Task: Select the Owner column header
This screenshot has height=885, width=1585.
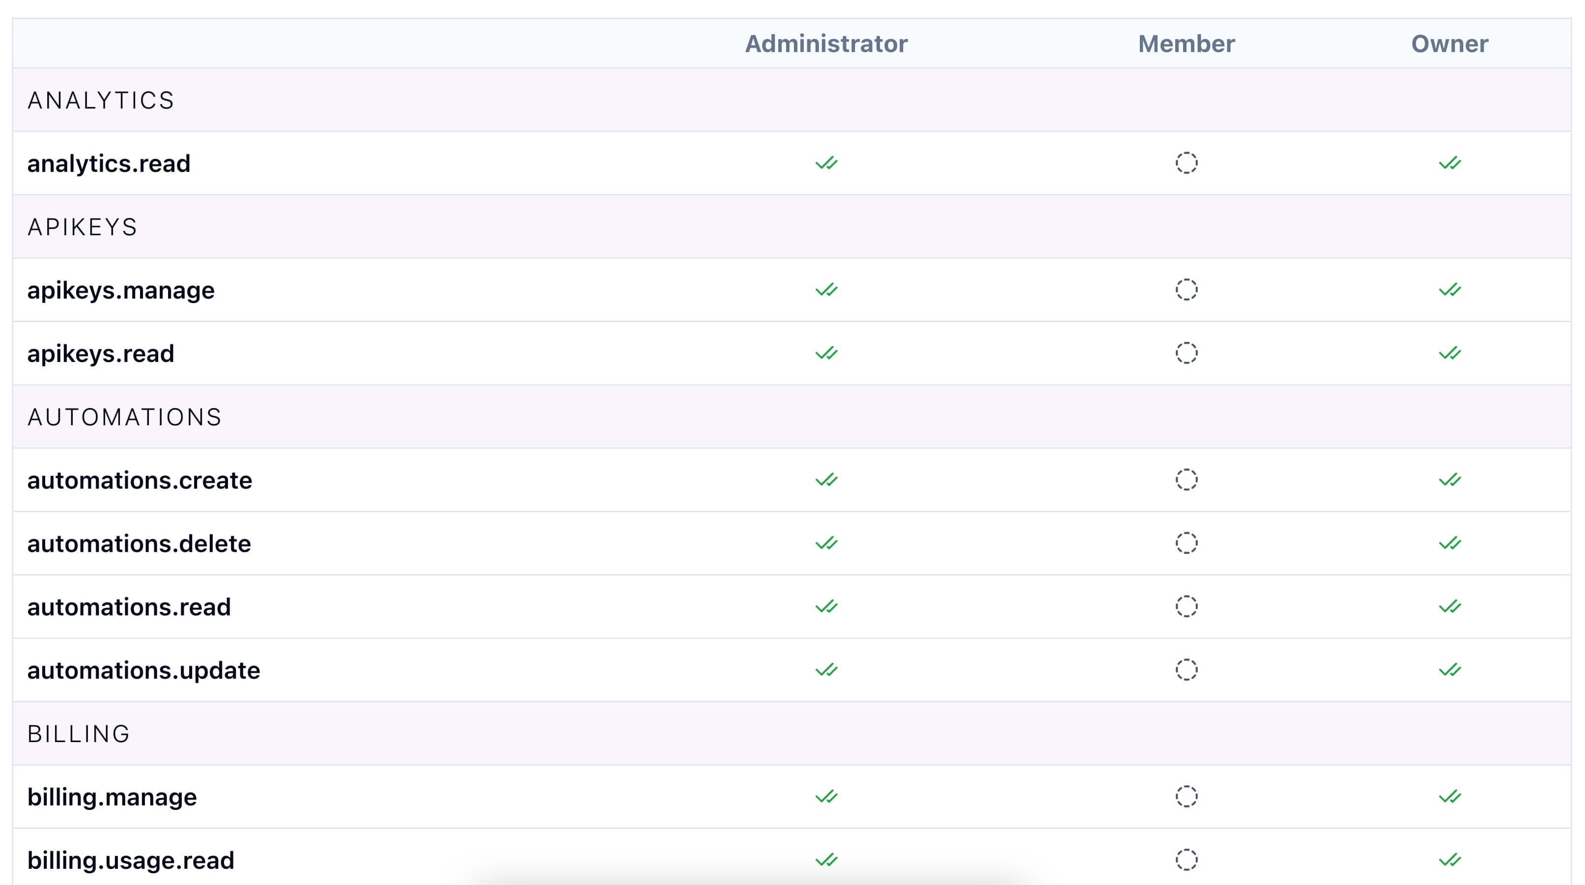Action: (1449, 44)
